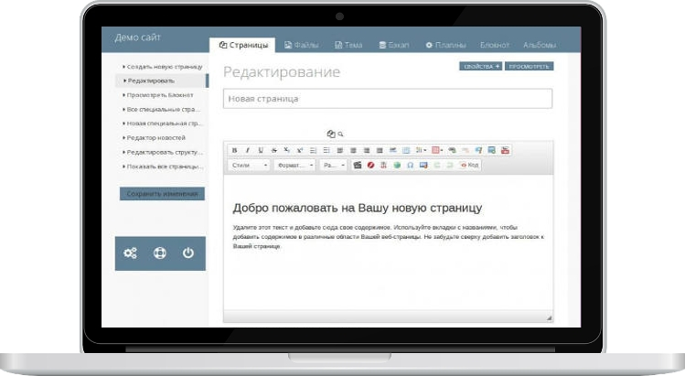Open the Формат dropdown
Image resolution: width=685 pixels, height=376 pixels.
pos(294,165)
